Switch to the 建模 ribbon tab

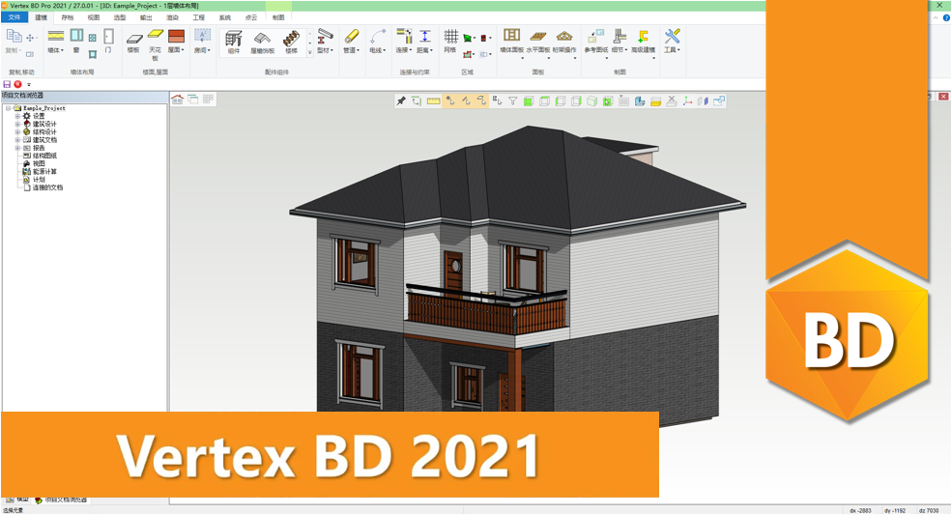[42, 17]
